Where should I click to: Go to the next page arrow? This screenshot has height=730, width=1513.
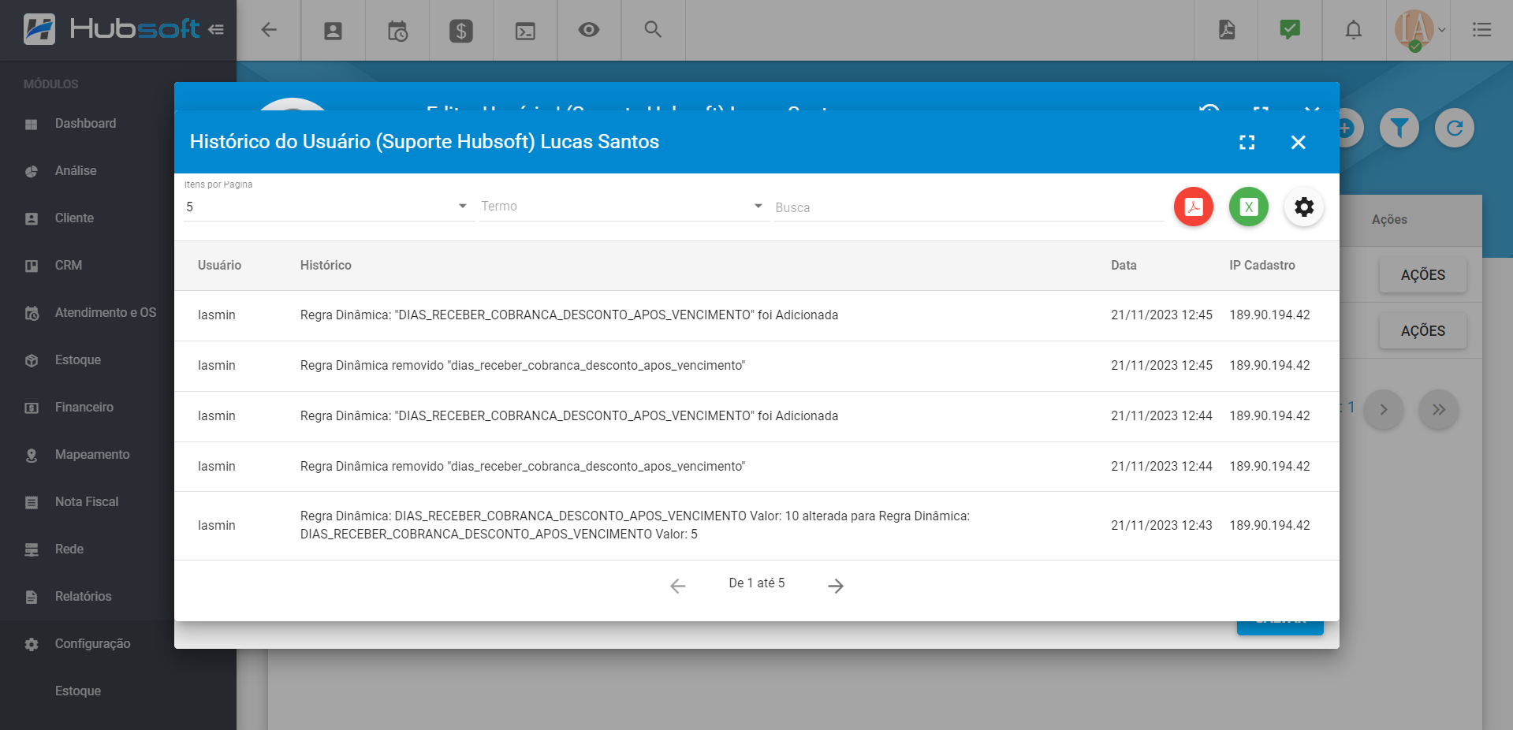click(836, 586)
